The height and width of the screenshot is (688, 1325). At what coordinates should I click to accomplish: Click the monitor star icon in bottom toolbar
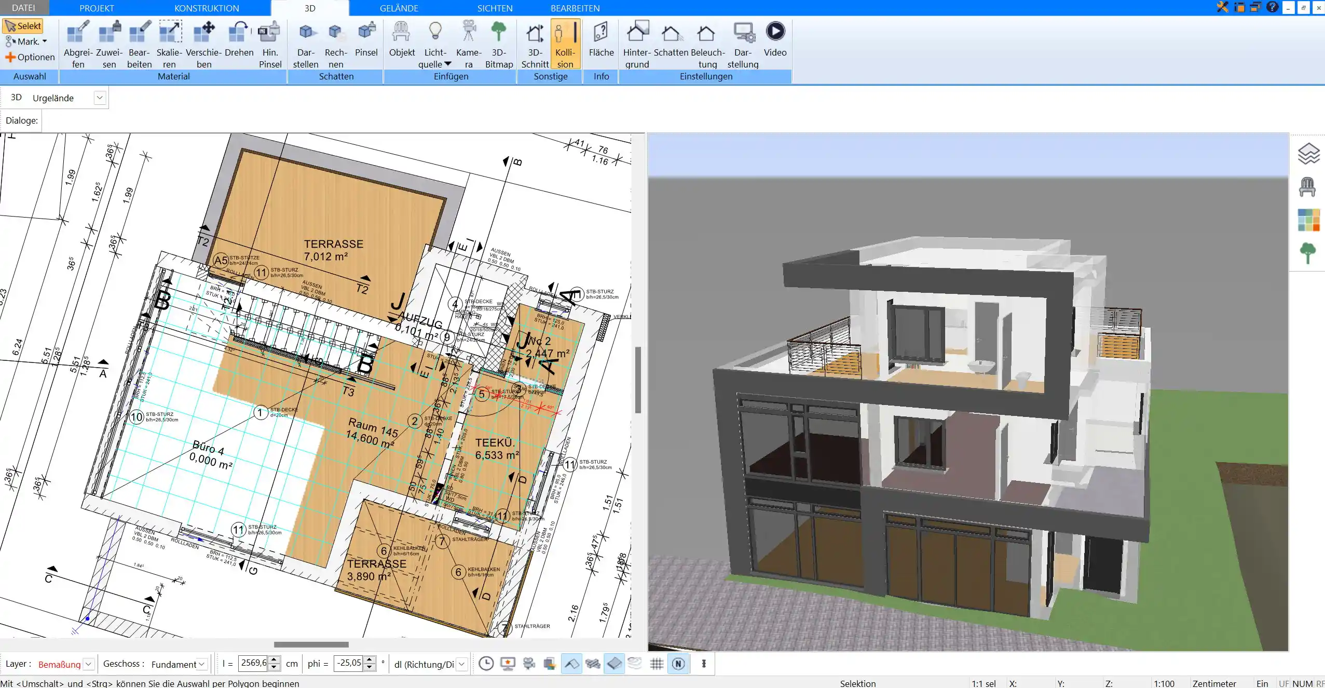coord(508,664)
